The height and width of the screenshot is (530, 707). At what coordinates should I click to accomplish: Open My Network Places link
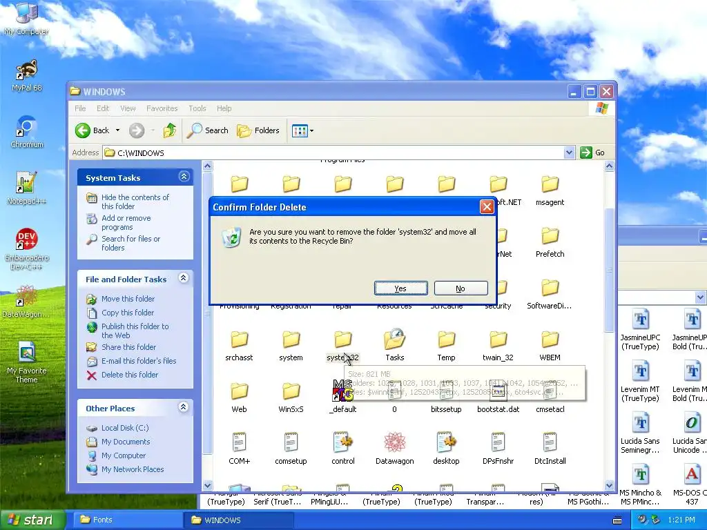133,469
